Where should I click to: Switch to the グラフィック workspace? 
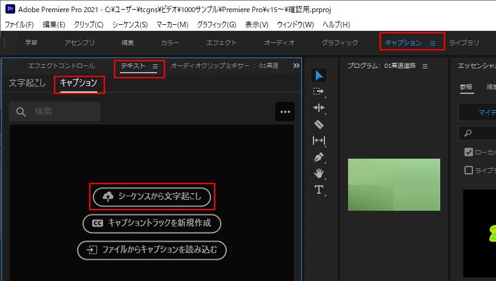pyautogui.click(x=340, y=42)
